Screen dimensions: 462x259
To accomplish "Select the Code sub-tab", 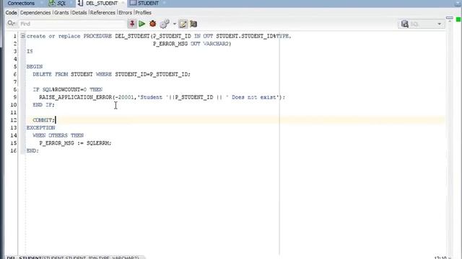I will (12, 13).
